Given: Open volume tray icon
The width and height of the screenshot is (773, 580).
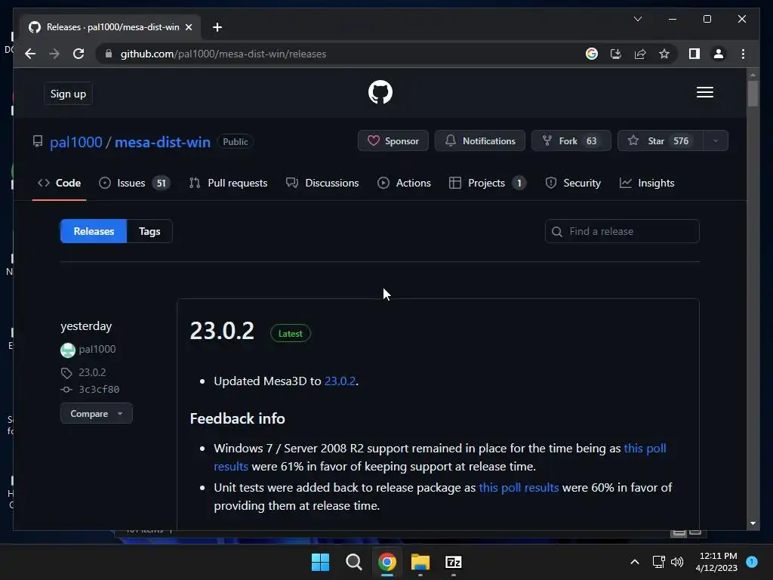Looking at the screenshot, I should [677, 562].
